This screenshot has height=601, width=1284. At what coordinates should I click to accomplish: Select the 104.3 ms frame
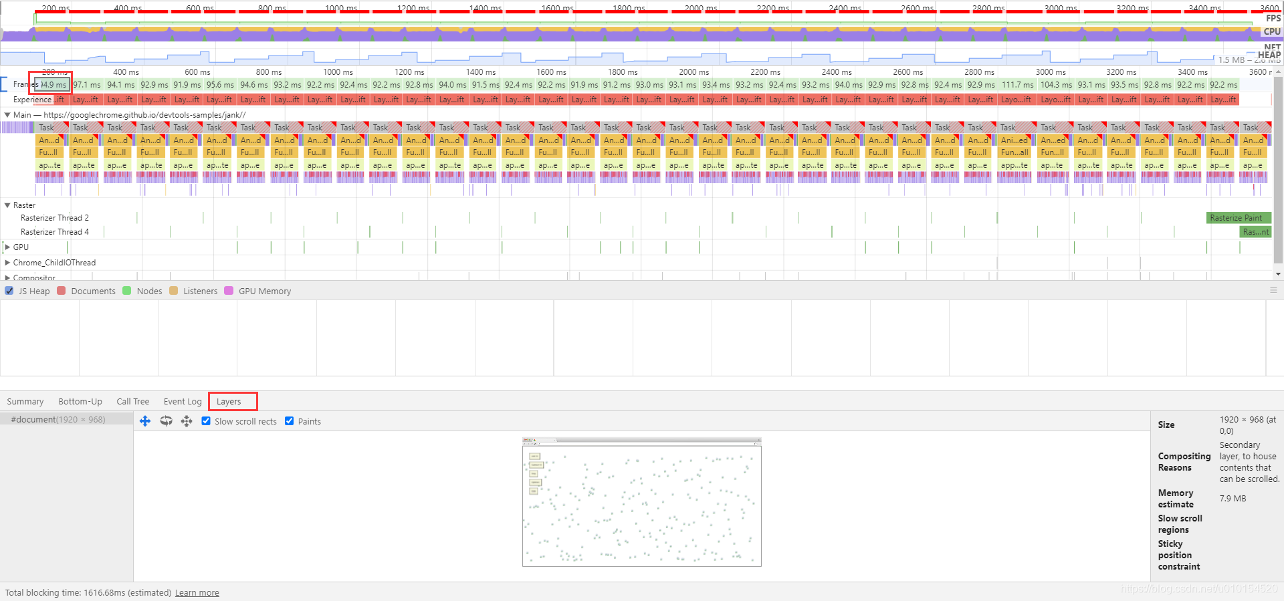click(x=1057, y=85)
